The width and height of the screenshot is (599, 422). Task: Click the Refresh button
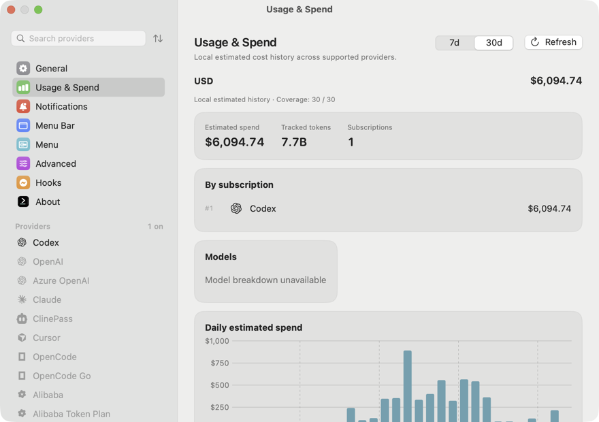(x=553, y=42)
